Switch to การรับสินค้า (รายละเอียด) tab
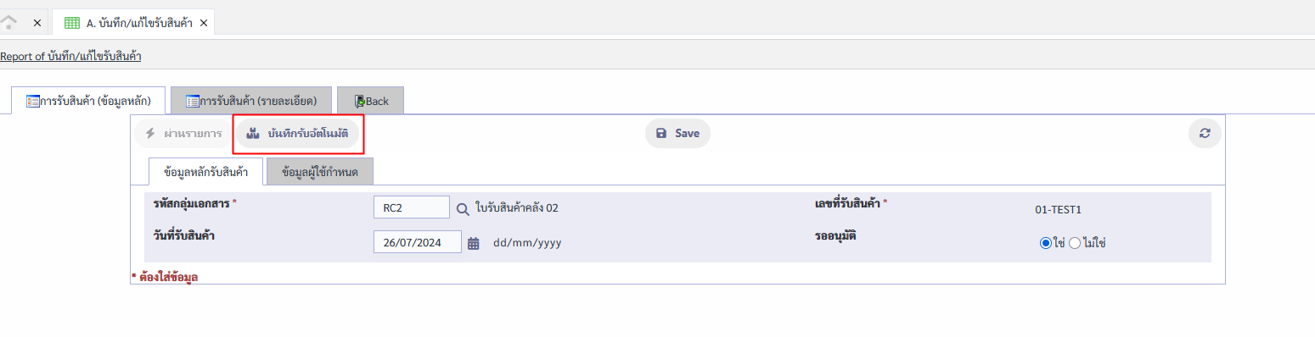The image size is (1315, 337). point(251,101)
